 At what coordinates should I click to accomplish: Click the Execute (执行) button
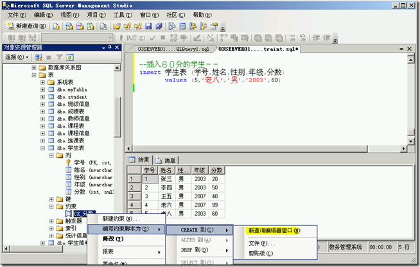click(x=132, y=38)
